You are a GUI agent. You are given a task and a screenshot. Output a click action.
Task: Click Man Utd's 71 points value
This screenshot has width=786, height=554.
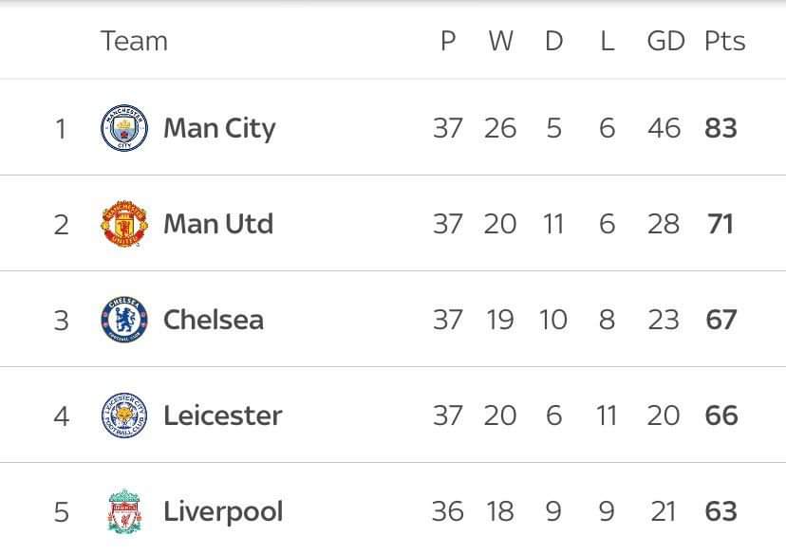(x=721, y=224)
